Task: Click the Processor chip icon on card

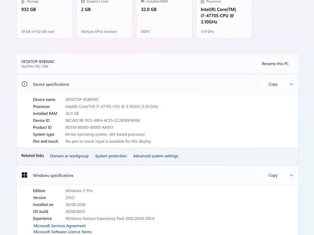Action: click(x=202, y=2)
